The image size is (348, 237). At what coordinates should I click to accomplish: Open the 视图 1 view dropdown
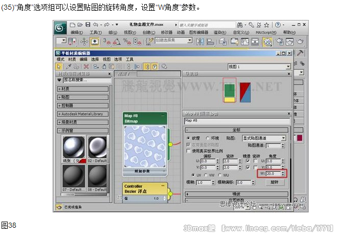click(259, 67)
